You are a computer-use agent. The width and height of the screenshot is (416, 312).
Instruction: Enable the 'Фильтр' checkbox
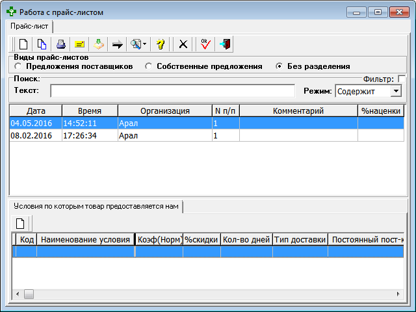tap(402, 79)
